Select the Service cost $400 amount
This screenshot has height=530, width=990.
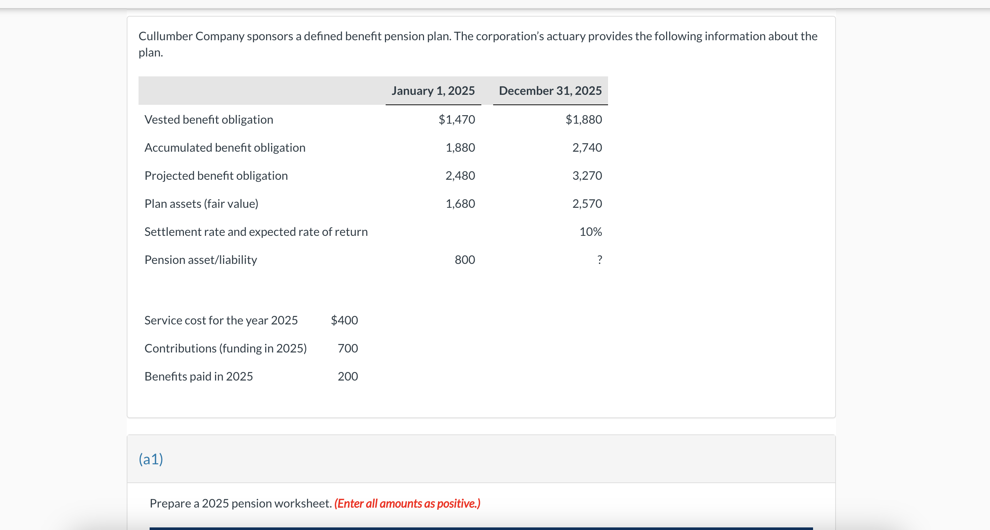[344, 320]
